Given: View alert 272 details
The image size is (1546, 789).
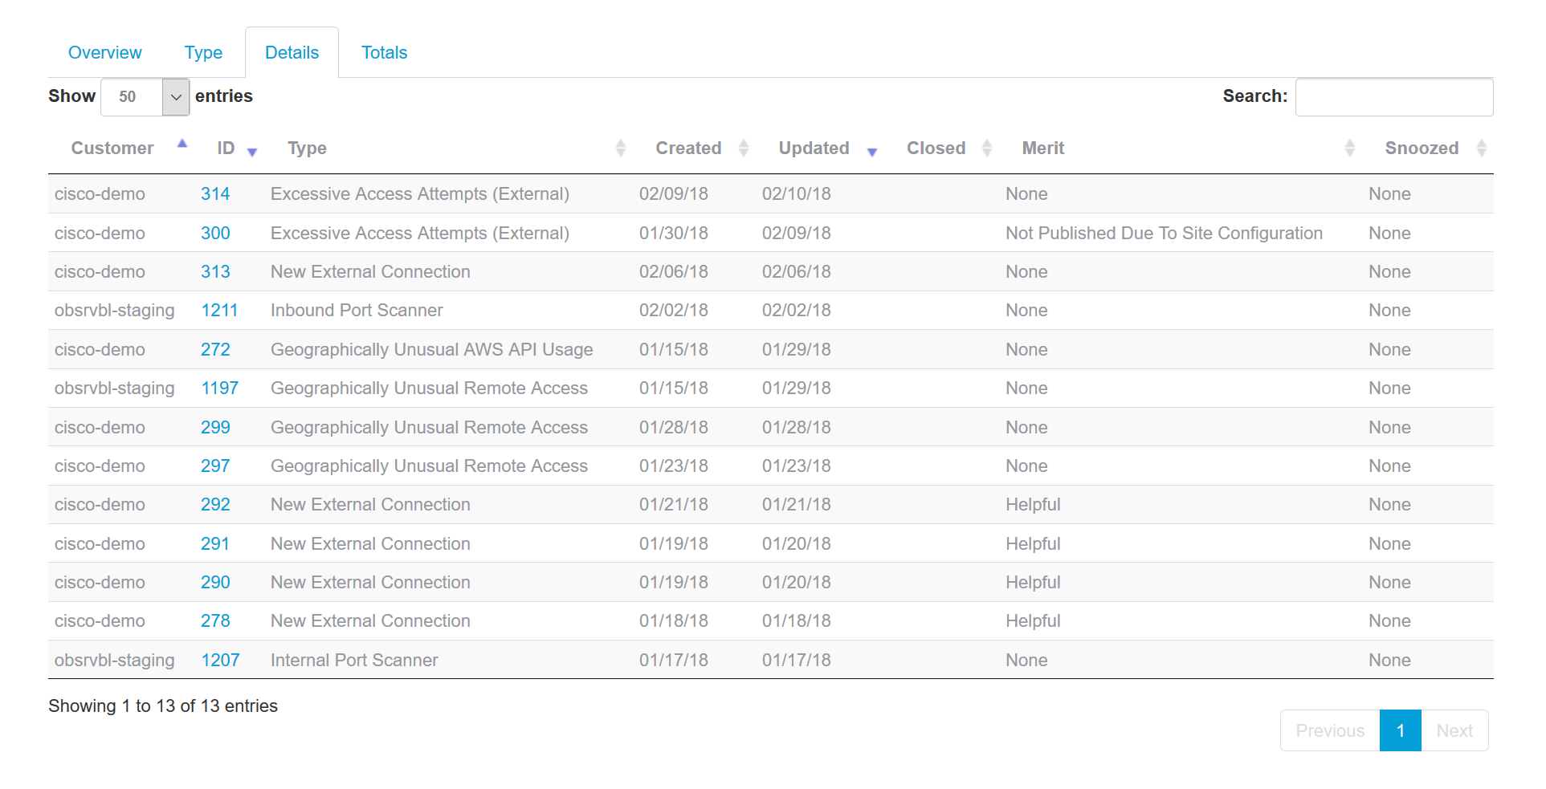Looking at the screenshot, I should [x=215, y=350].
